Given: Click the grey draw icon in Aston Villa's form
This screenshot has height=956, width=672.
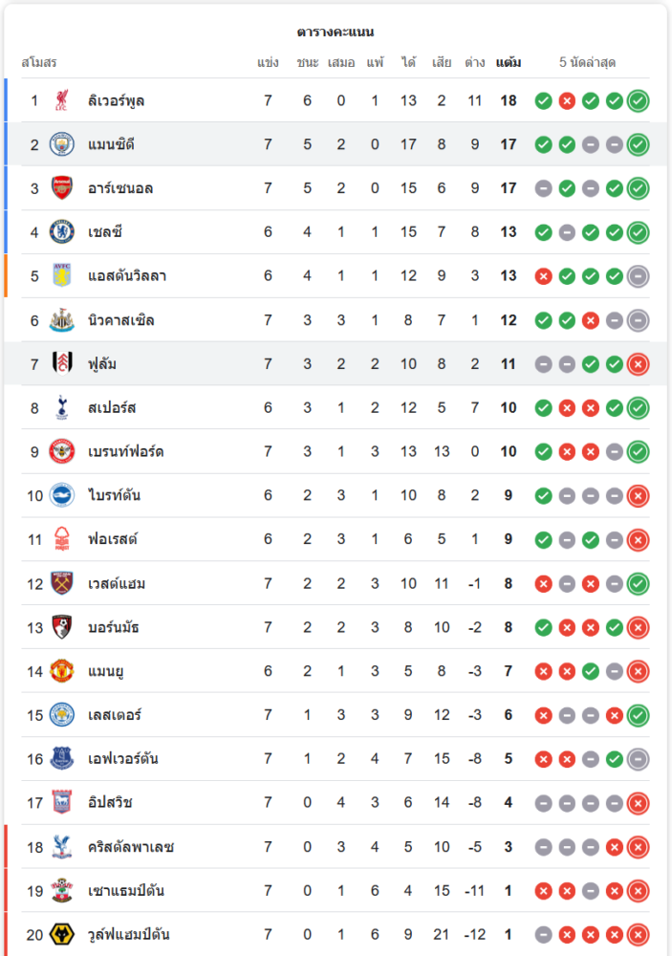Looking at the screenshot, I should (x=638, y=276).
